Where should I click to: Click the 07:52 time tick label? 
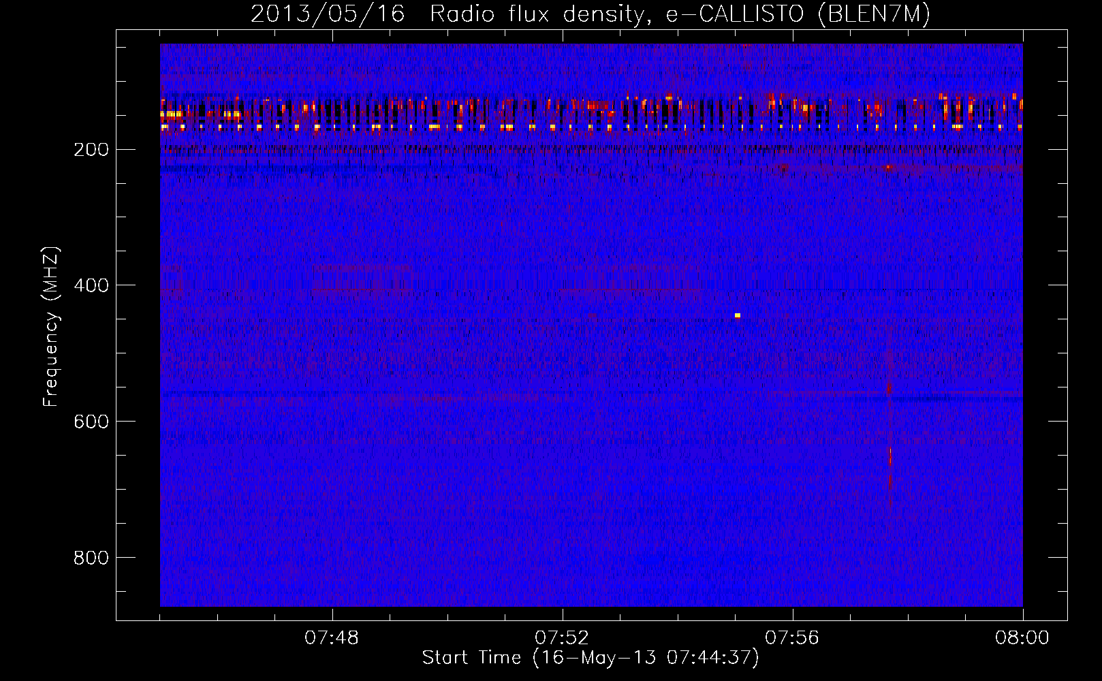pyautogui.click(x=562, y=638)
